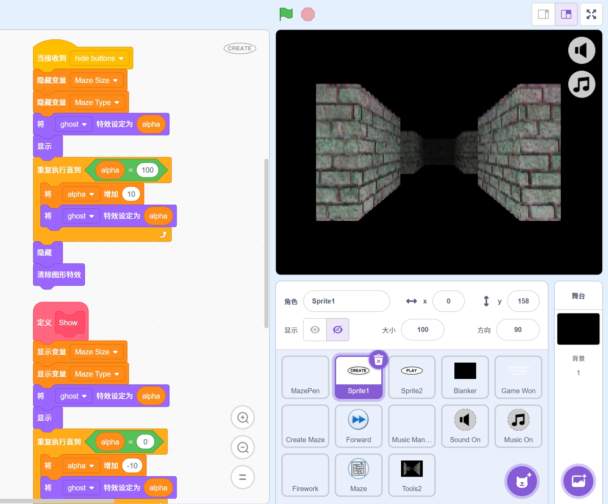Toggle music with the note icon on stage

(x=581, y=84)
